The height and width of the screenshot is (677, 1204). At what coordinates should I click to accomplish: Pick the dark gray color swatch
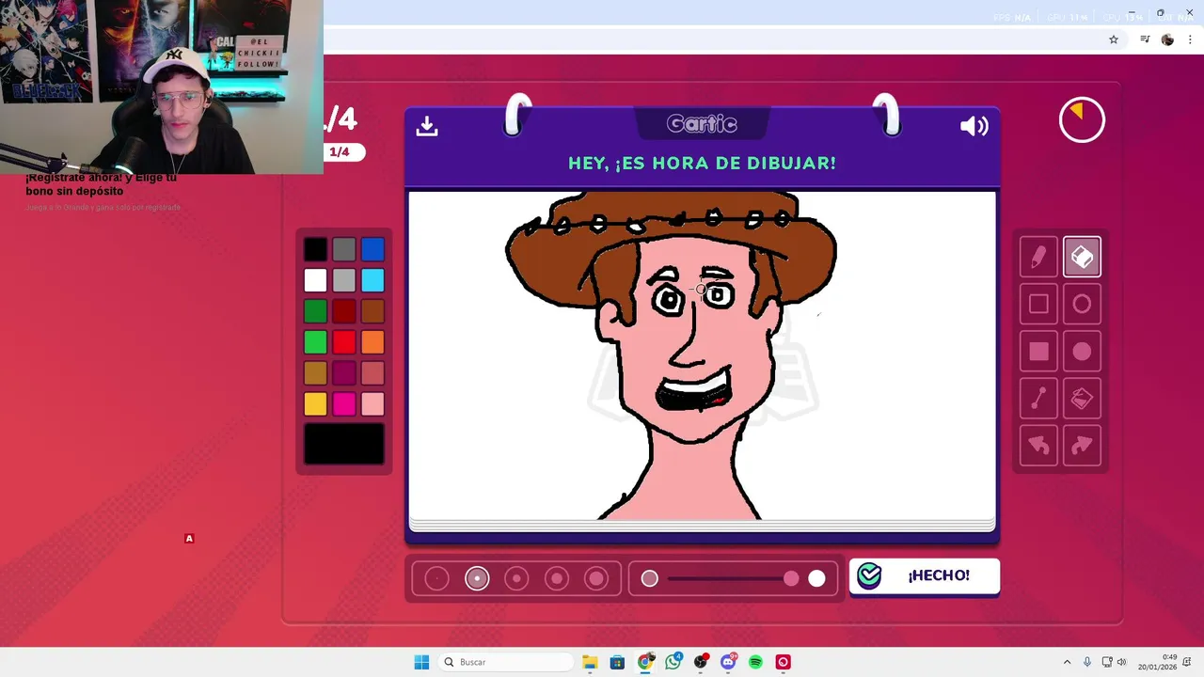(344, 249)
